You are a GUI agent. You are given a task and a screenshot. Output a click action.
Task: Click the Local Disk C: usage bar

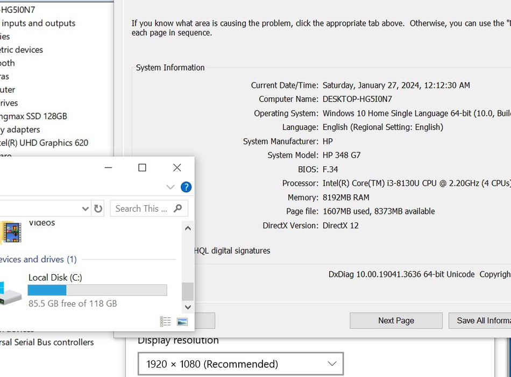click(x=97, y=290)
